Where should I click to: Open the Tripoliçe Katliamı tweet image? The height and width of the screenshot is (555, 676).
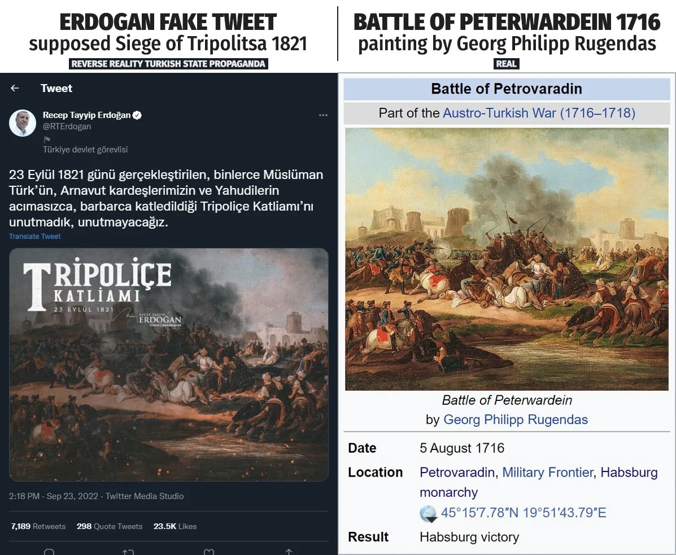coord(169,364)
